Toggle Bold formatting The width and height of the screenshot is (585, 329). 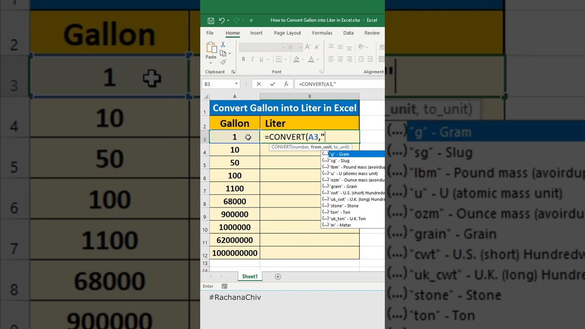tap(244, 59)
